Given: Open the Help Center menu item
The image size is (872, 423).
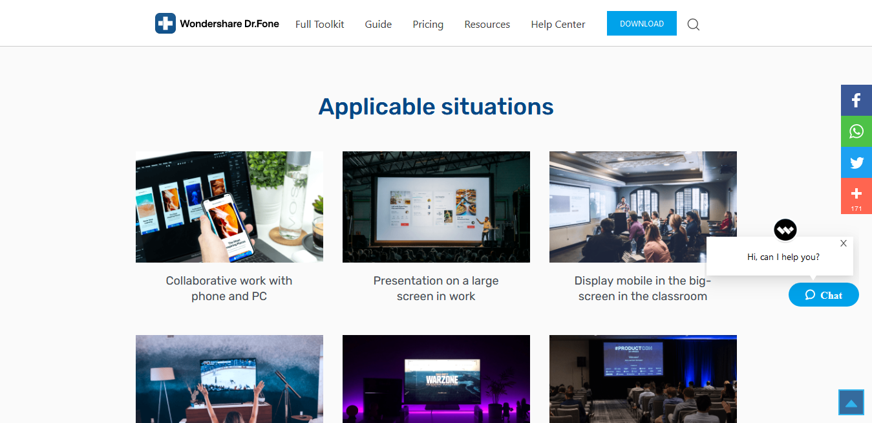Looking at the screenshot, I should [558, 24].
